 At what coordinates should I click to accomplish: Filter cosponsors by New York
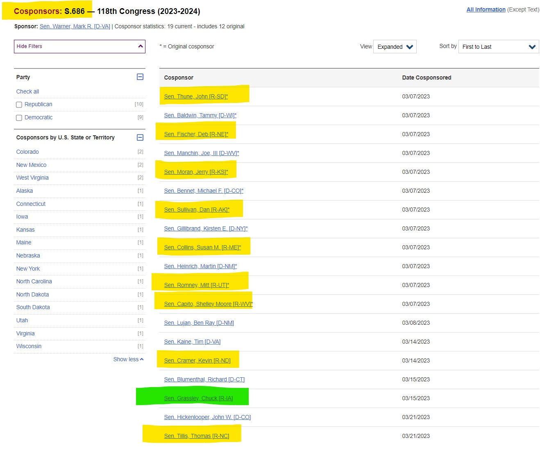point(28,269)
